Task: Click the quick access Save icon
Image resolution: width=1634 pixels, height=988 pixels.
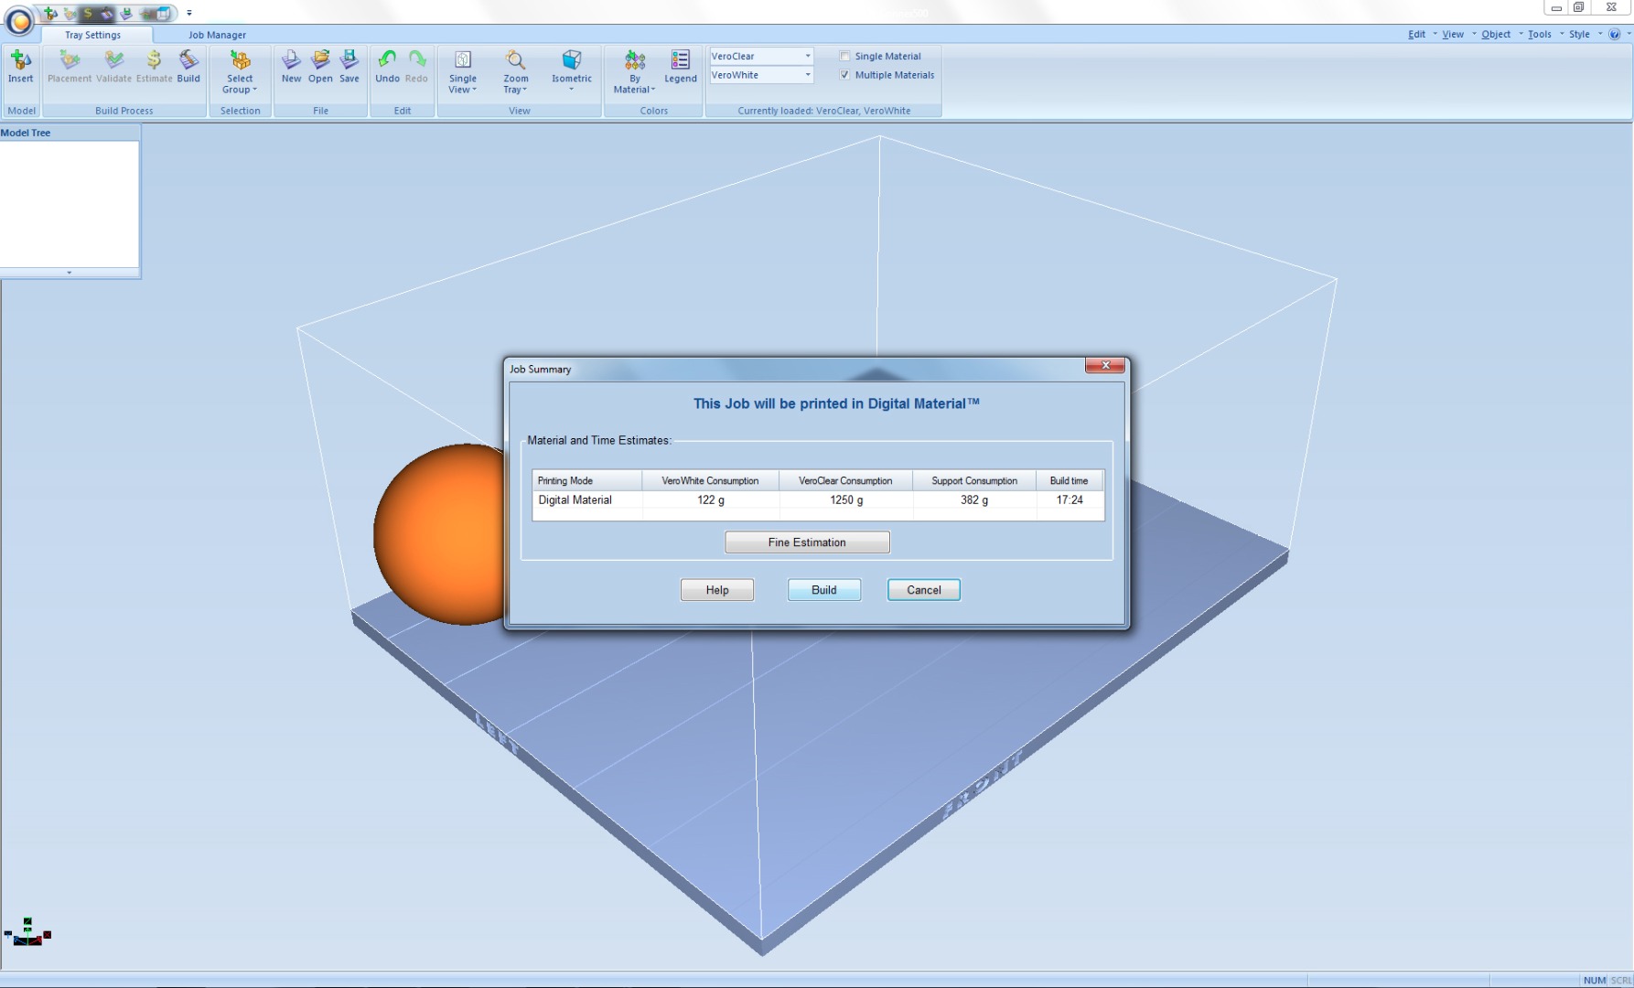Action: point(126,14)
